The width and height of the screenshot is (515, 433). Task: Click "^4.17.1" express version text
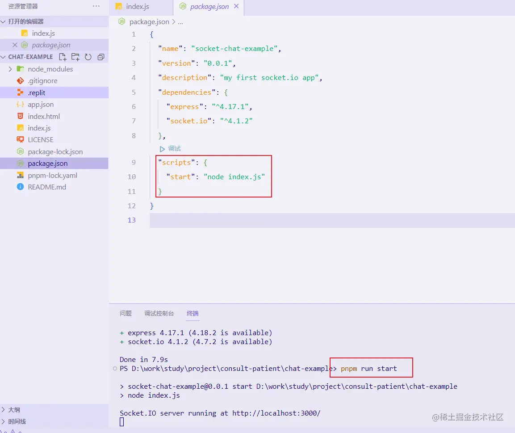click(230, 107)
